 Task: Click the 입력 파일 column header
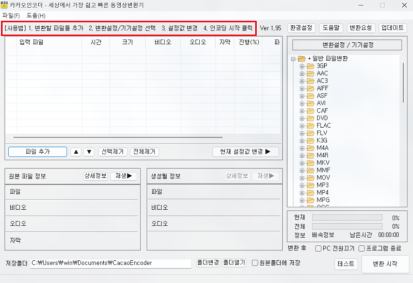point(49,42)
